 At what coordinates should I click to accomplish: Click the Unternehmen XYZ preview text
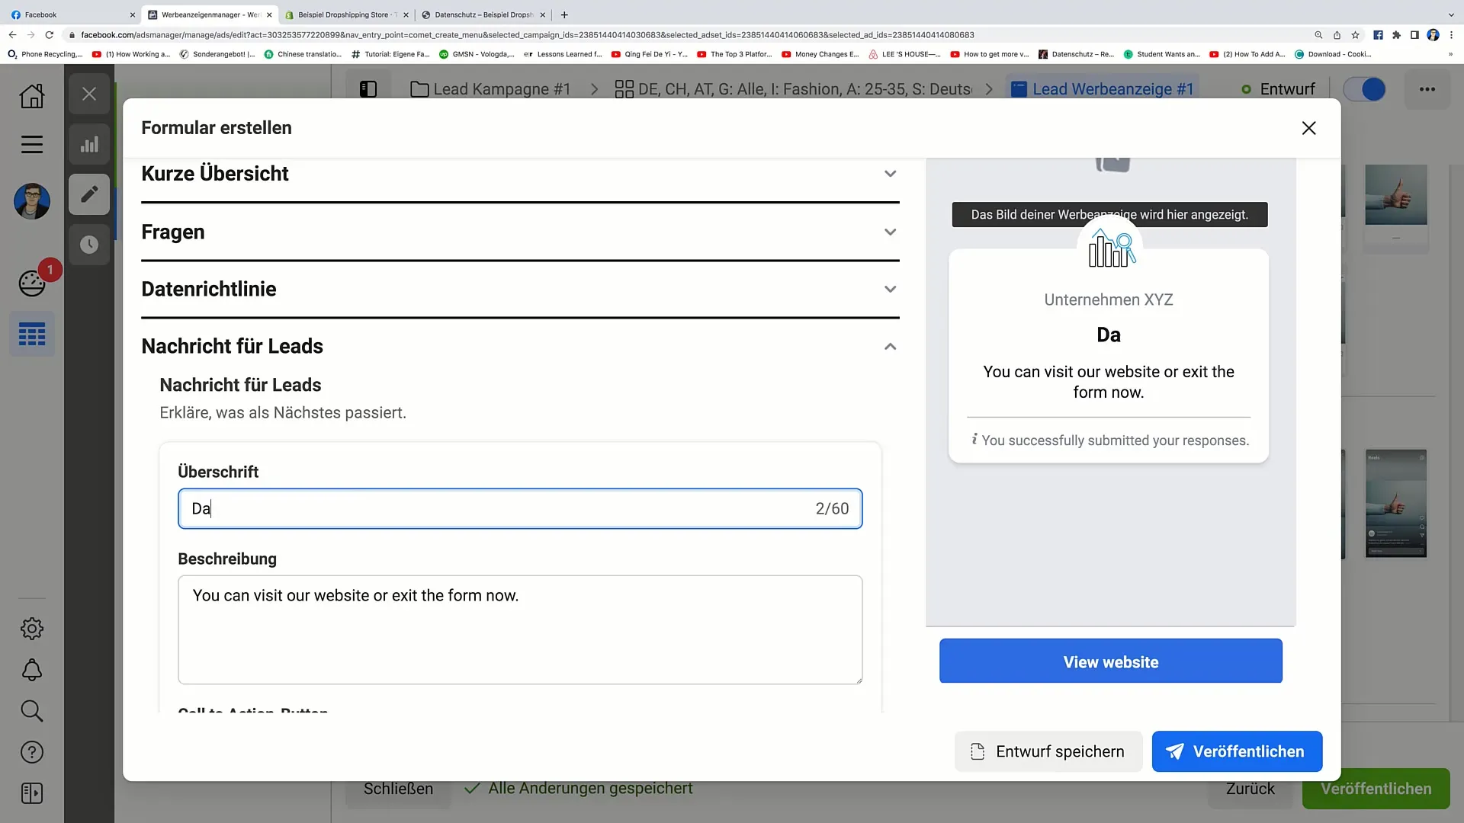coord(1109,299)
